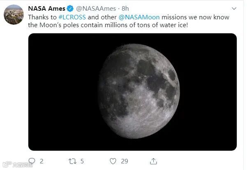Viewport: 247px width, 170px height.
Task: Click the reply speech bubble icon
Action: click(x=32, y=161)
